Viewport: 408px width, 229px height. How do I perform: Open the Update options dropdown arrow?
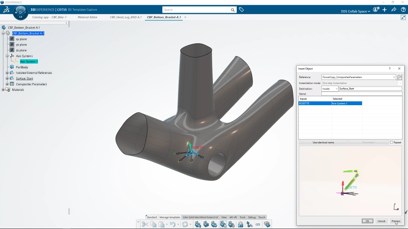tap(190, 224)
